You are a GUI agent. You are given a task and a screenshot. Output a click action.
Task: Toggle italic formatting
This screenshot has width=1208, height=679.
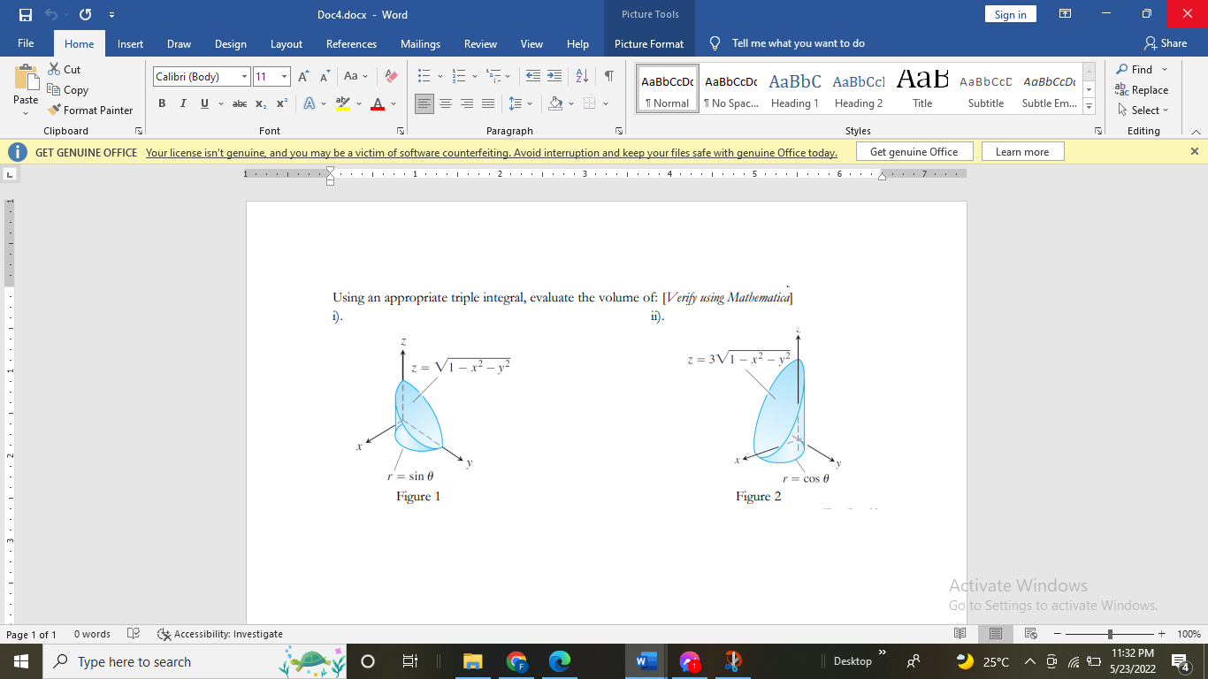[181, 103]
